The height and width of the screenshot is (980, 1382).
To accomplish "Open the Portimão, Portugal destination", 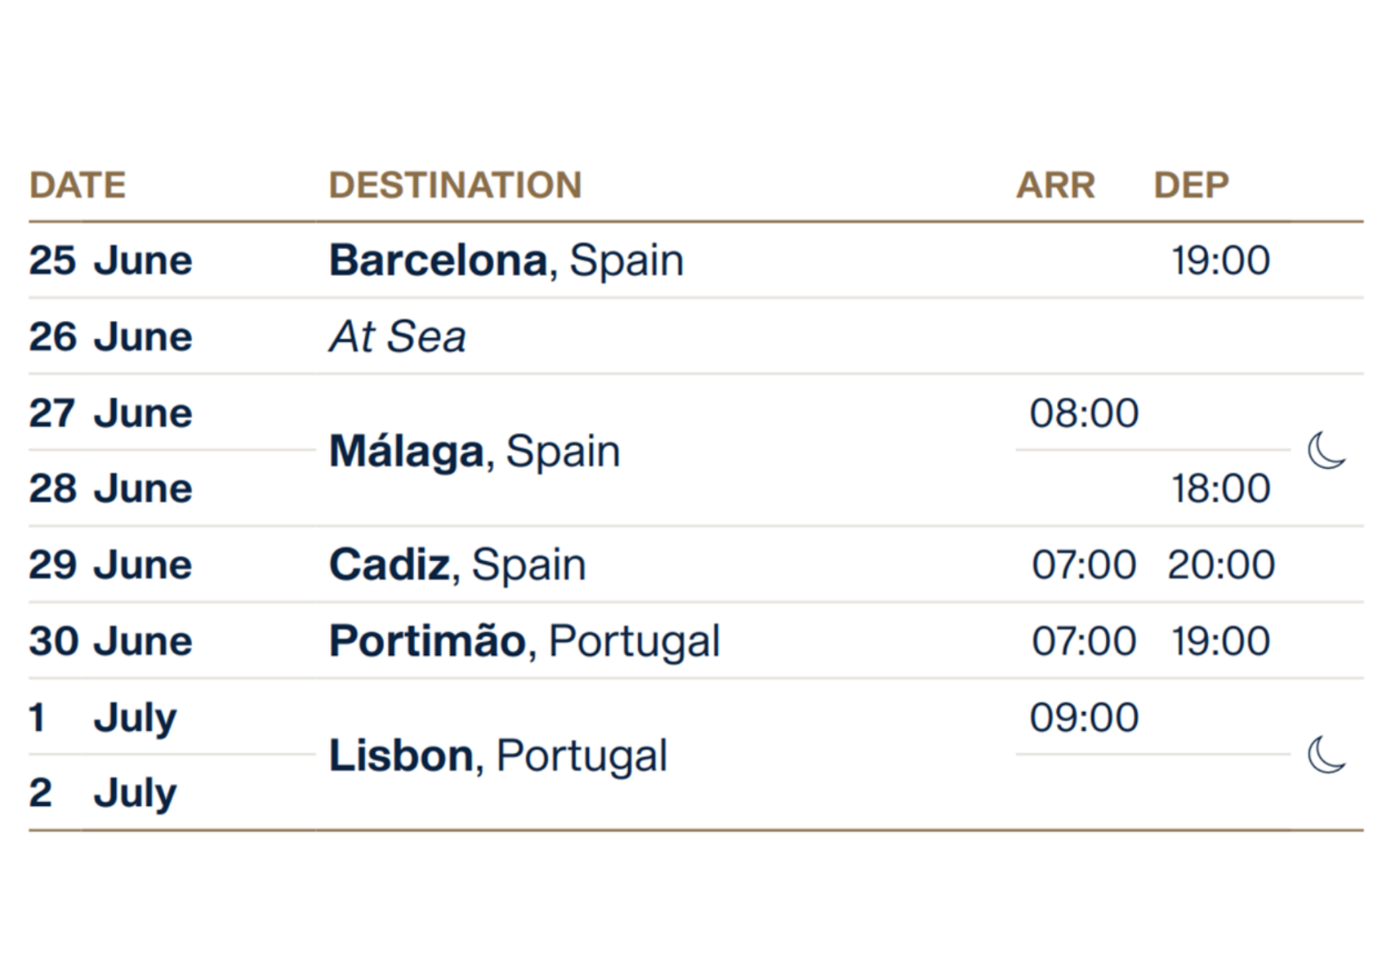I will 524,641.
